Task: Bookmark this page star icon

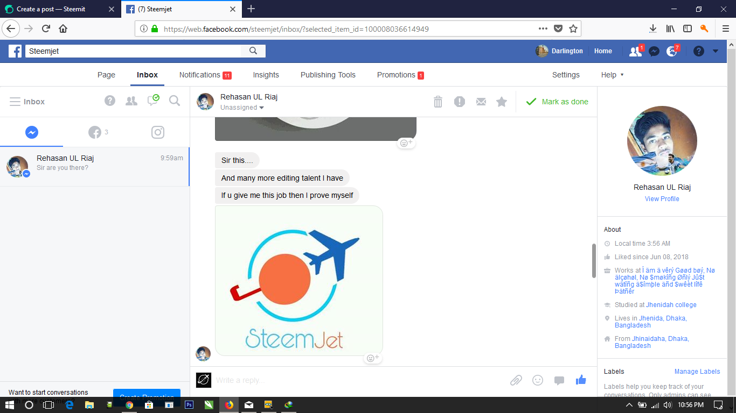Action: click(x=573, y=29)
